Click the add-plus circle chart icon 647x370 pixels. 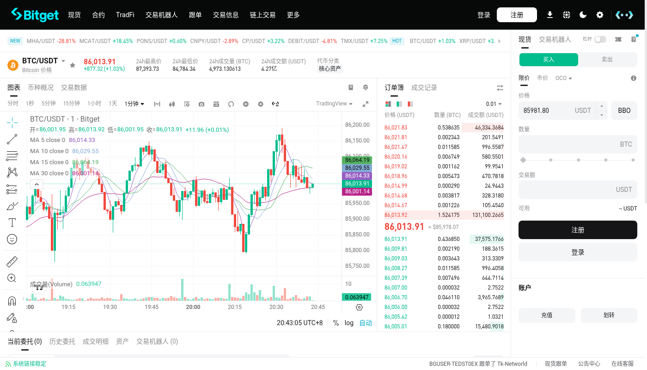pos(246,104)
